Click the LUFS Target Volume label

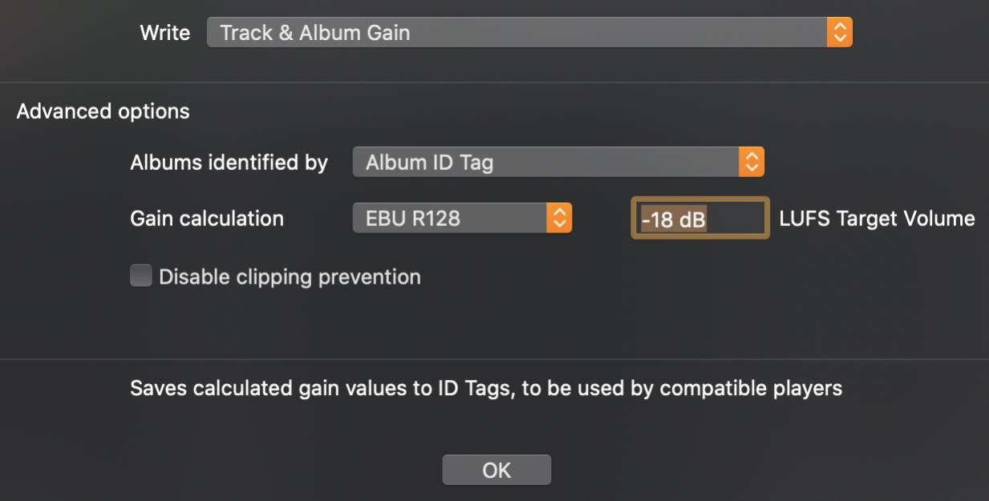[877, 219]
